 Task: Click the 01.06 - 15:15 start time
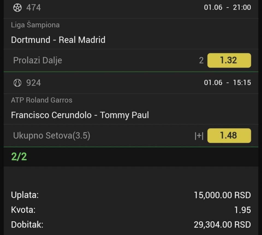[227, 83]
